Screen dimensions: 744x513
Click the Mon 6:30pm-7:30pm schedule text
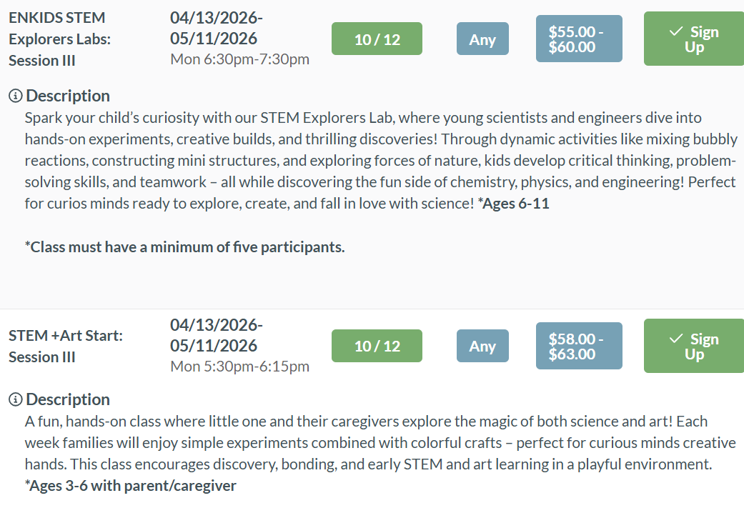point(239,59)
